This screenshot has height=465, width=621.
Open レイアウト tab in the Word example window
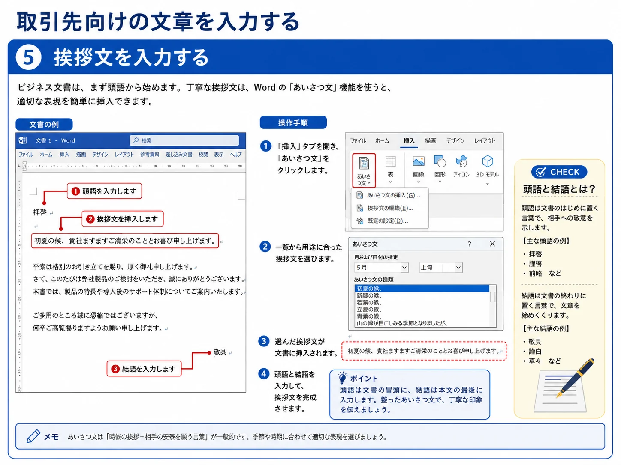tap(124, 155)
